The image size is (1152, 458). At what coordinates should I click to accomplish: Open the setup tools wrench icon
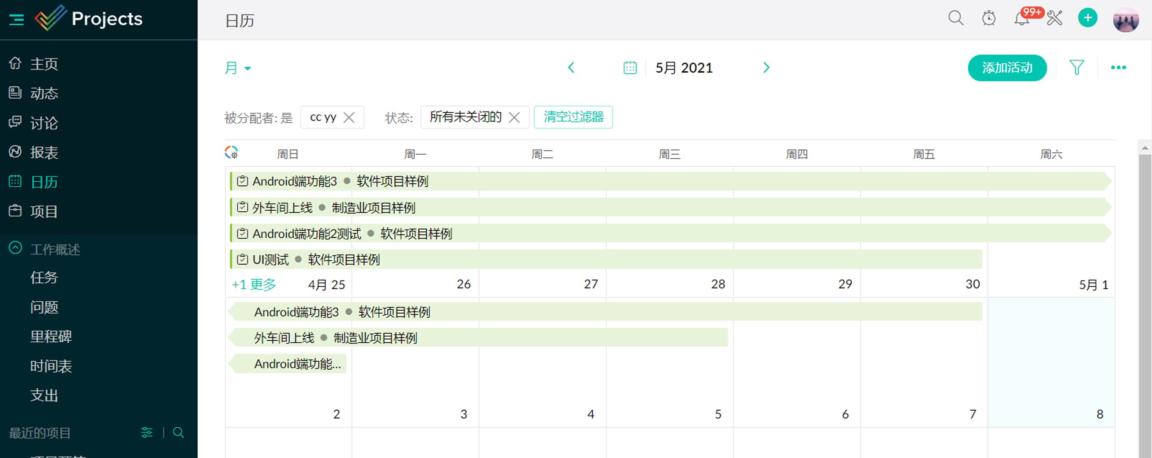click(x=1055, y=19)
